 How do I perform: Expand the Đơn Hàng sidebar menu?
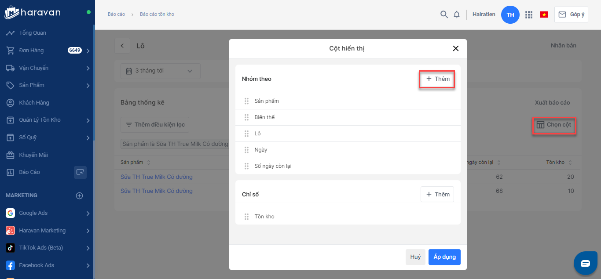click(88, 51)
